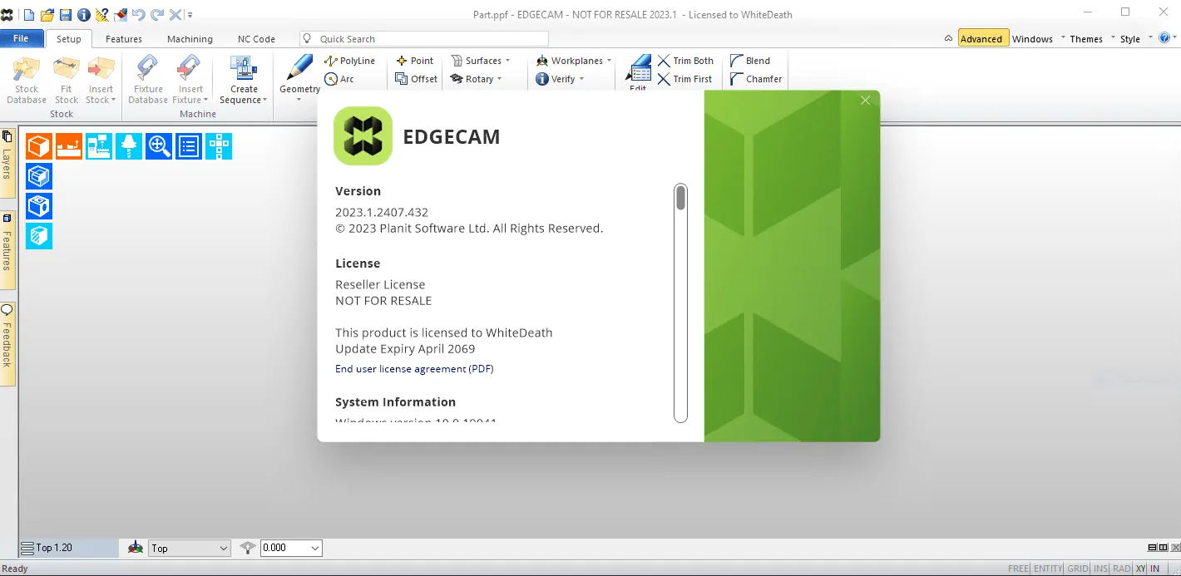This screenshot has height=576, width=1181.
Task: Select the PolyLine tool
Action: (350, 61)
